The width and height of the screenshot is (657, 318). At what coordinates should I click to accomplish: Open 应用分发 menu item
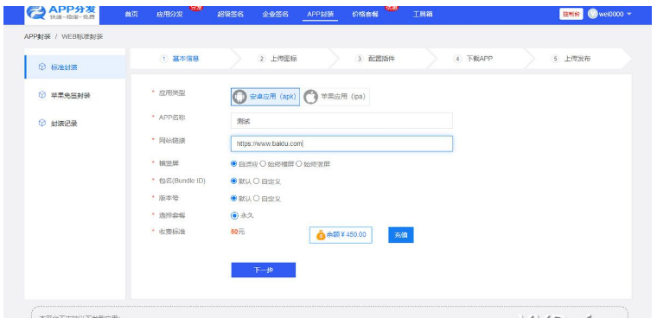[169, 14]
